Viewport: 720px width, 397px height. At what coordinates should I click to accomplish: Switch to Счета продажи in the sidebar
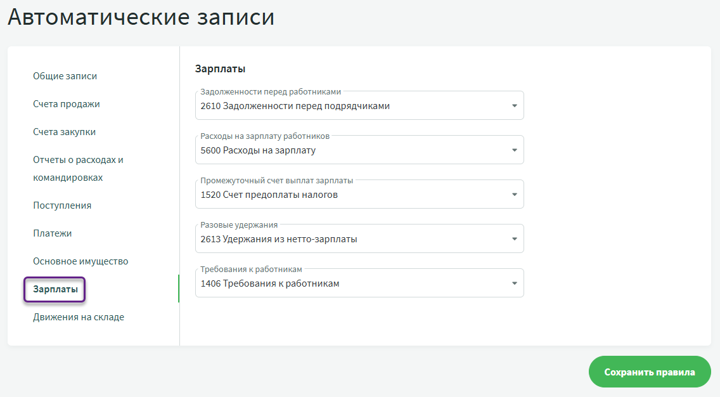[66, 104]
